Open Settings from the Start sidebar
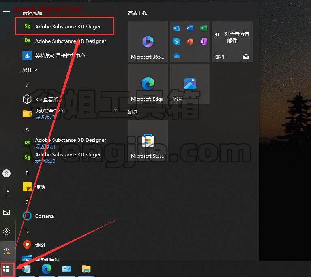Viewport: 311px width, 277px height. click(x=6, y=231)
